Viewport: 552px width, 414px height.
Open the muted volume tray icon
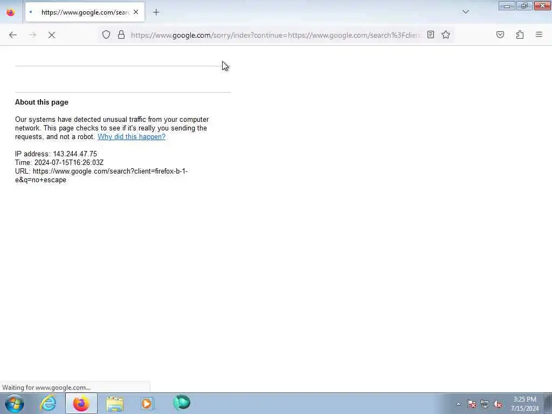498,404
